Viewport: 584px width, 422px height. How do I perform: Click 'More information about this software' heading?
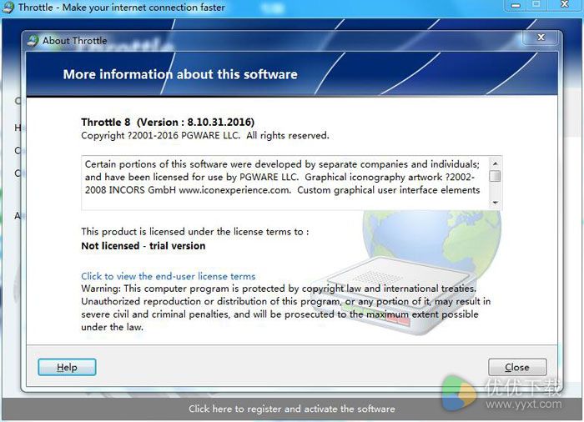click(180, 74)
